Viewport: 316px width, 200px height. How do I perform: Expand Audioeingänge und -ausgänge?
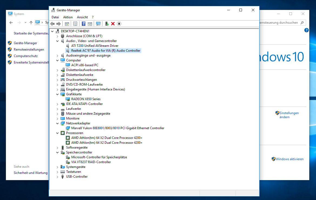[x=58, y=56]
